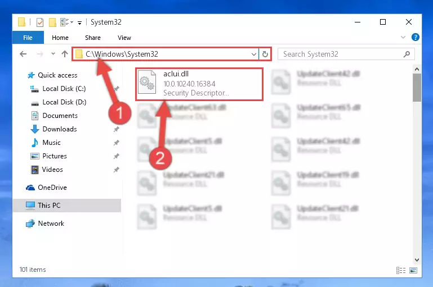Click the Videos filmstrip icon
The image size is (433, 287).
(35, 170)
